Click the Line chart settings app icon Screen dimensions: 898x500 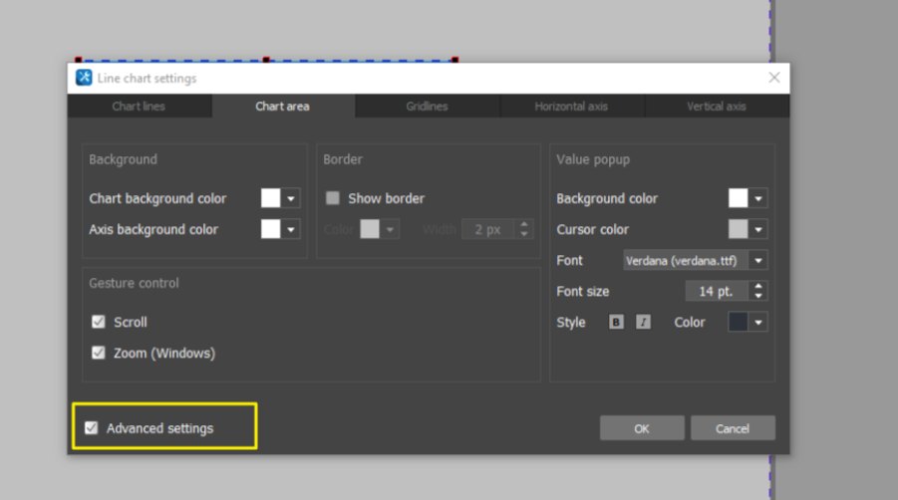(85, 78)
